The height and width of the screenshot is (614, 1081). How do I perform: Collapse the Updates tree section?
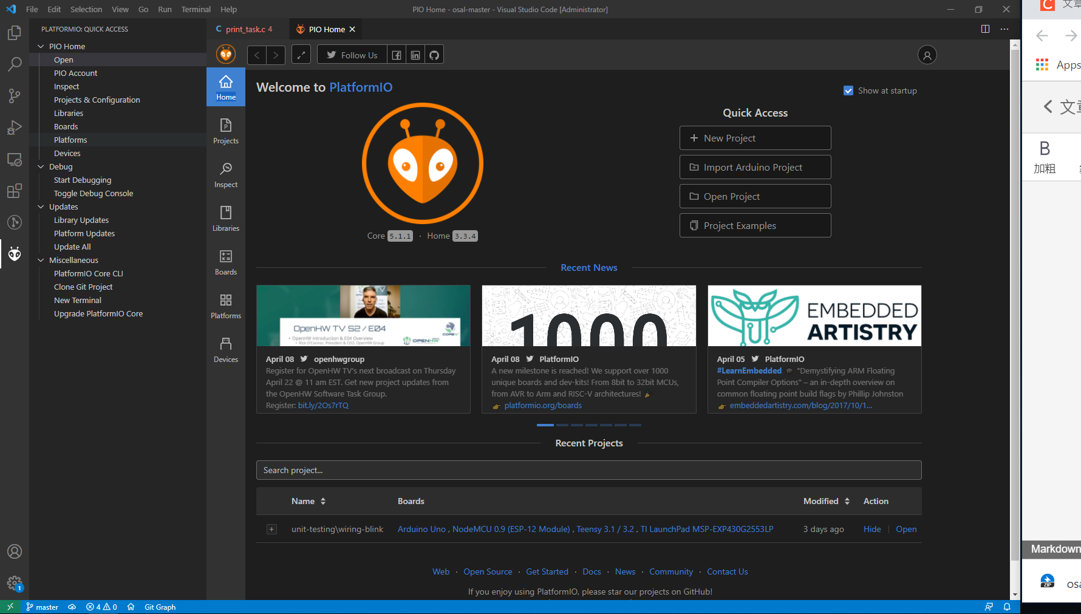point(41,206)
